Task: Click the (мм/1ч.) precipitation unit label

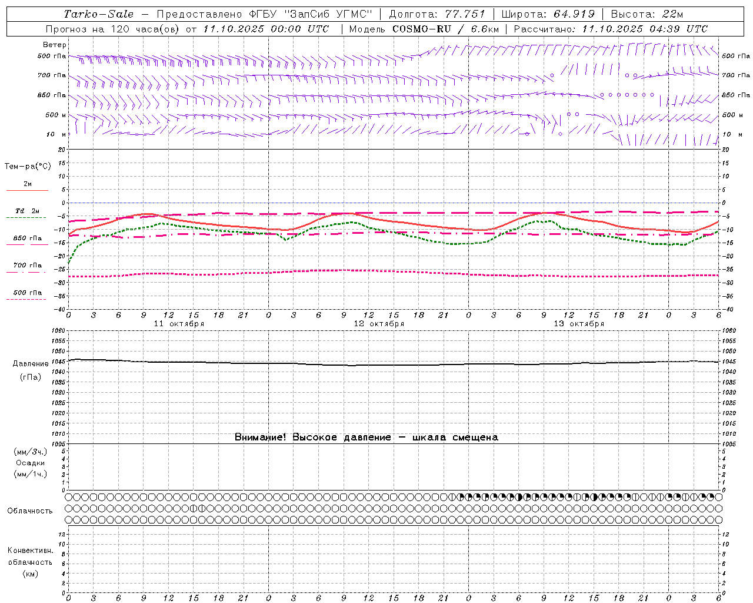Action: pyautogui.click(x=31, y=474)
